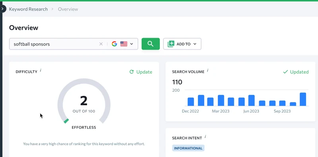Image resolution: width=318 pixels, height=157 pixels.
Task: Click the Dec 2022 axis label
Action: 190,111
